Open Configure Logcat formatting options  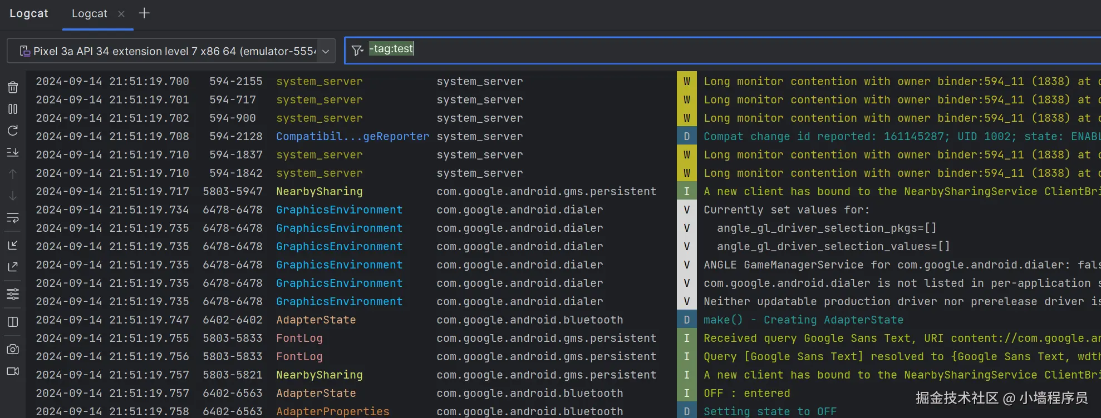[13, 294]
